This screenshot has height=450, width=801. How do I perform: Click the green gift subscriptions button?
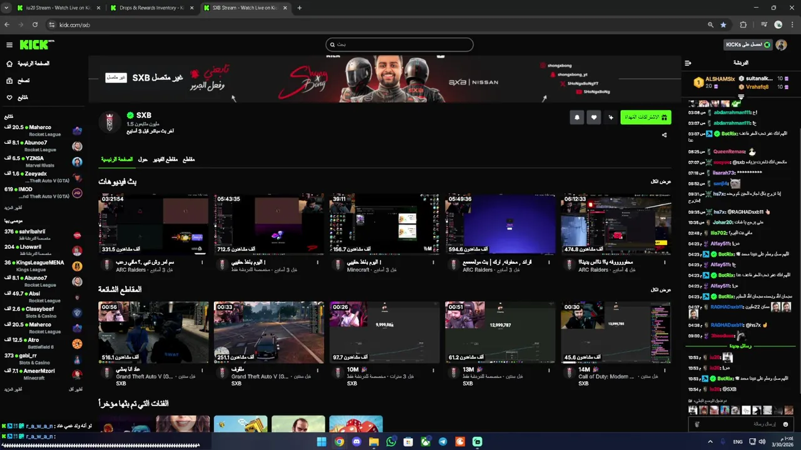click(646, 117)
